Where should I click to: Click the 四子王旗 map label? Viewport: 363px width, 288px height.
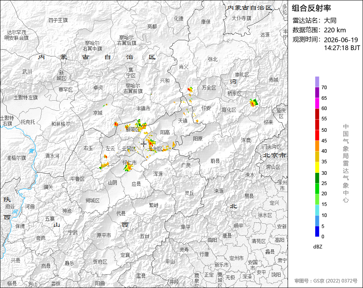58,21
